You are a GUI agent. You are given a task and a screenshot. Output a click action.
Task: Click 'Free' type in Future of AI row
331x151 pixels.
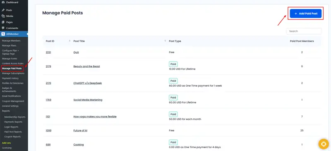pyautogui.click(x=172, y=130)
